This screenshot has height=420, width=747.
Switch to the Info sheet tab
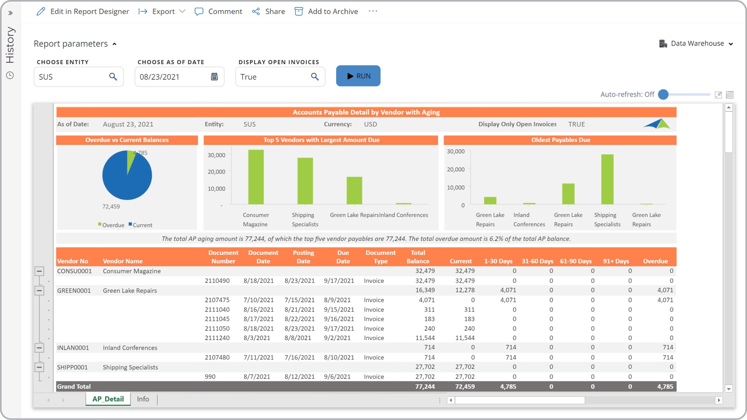[x=143, y=399]
